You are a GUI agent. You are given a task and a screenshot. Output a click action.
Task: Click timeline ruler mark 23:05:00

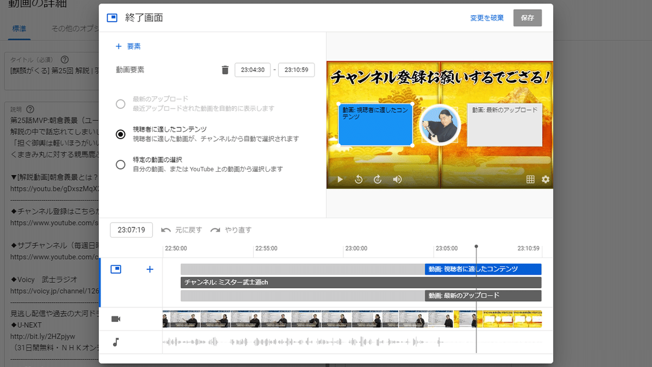(x=446, y=248)
